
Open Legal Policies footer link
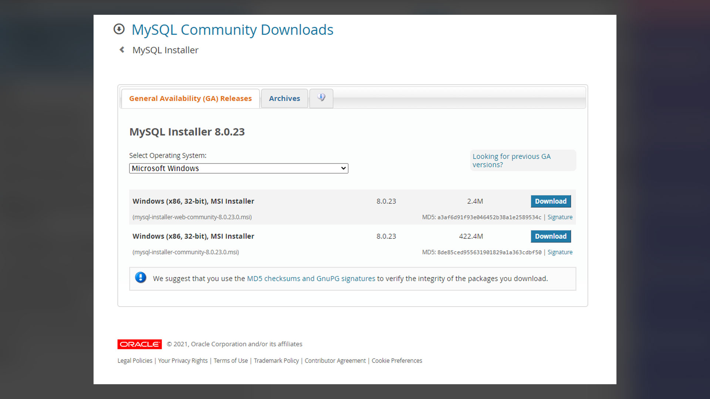pyautogui.click(x=135, y=361)
